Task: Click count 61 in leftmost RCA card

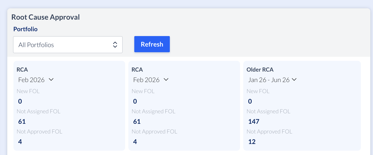Action: pyautogui.click(x=22, y=122)
